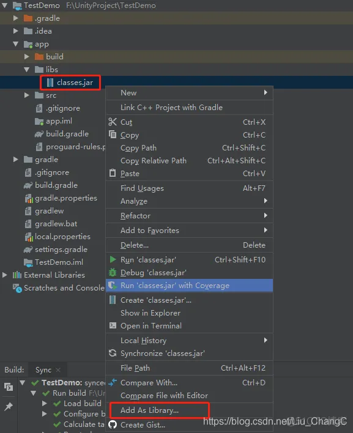Select Find Usages
This screenshot has height=433, width=353.
click(190, 188)
